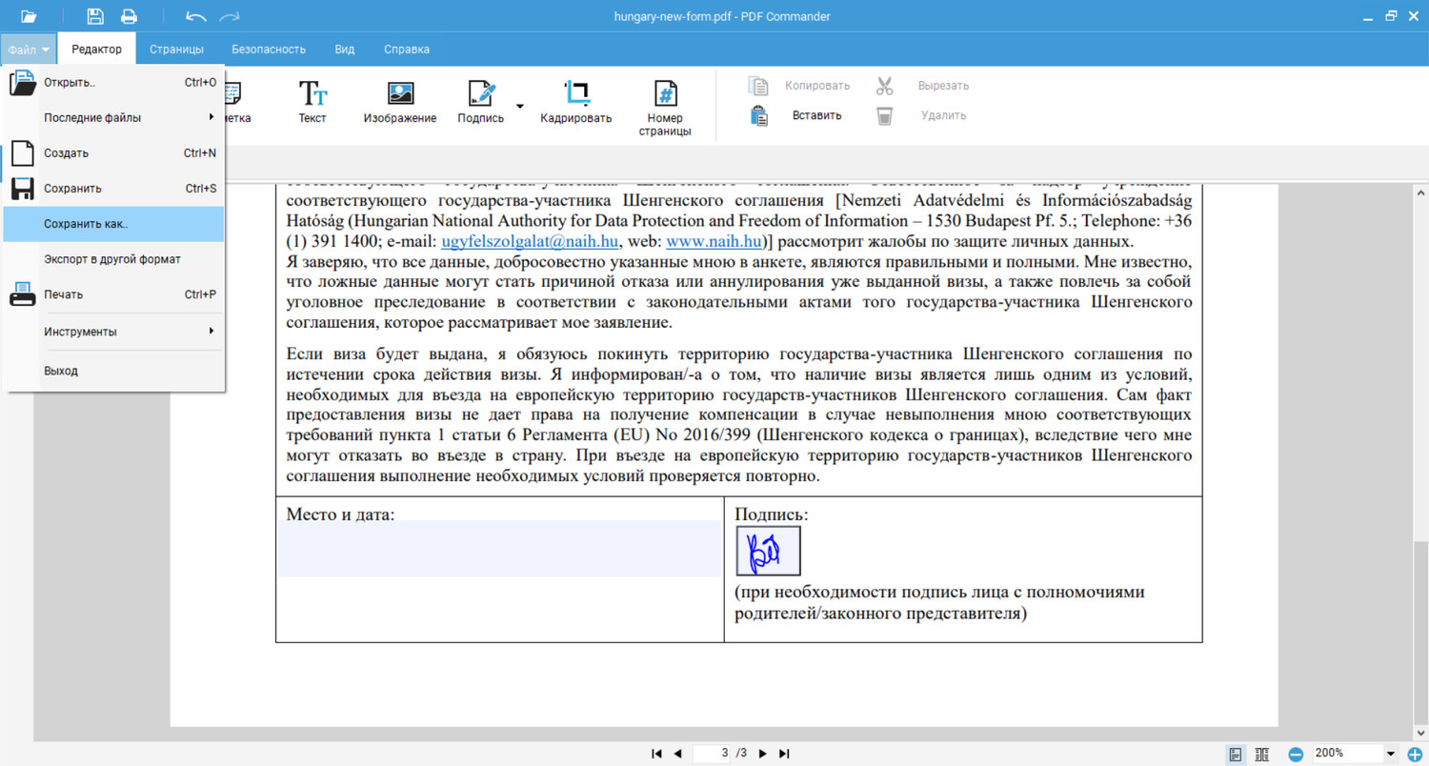Switch to the Страницы tab
Screen dimensions: 1429x766
pyautogui.click(x=176, y=49)
